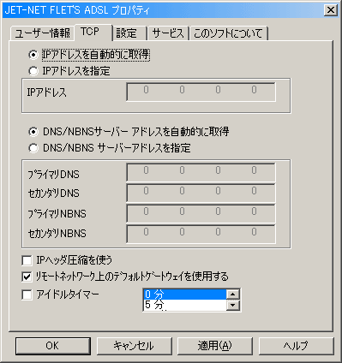The image size is (342, 363).
Task: Click idle timer list down arrow
Action: (233, 306)
